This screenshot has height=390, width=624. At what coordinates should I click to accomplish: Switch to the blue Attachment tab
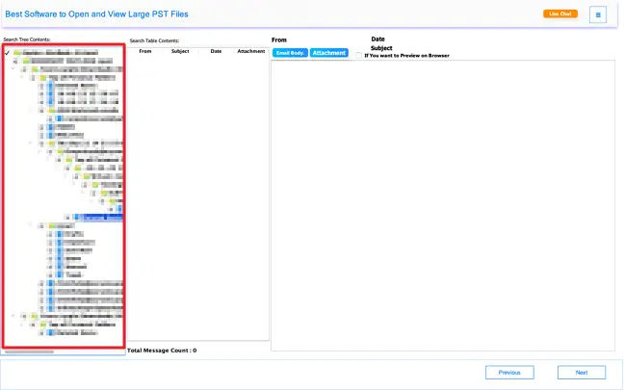(328, 53)
